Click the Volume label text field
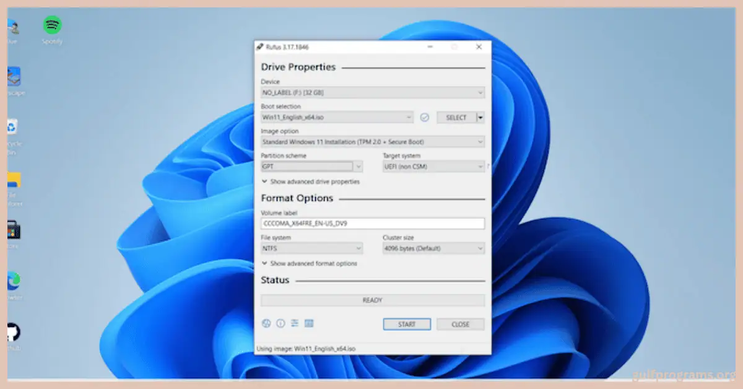 pos(372,224)
